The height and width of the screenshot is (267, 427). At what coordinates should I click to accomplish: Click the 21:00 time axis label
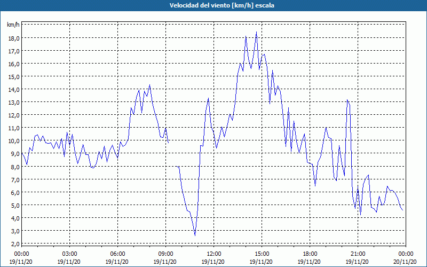[358, 254]
